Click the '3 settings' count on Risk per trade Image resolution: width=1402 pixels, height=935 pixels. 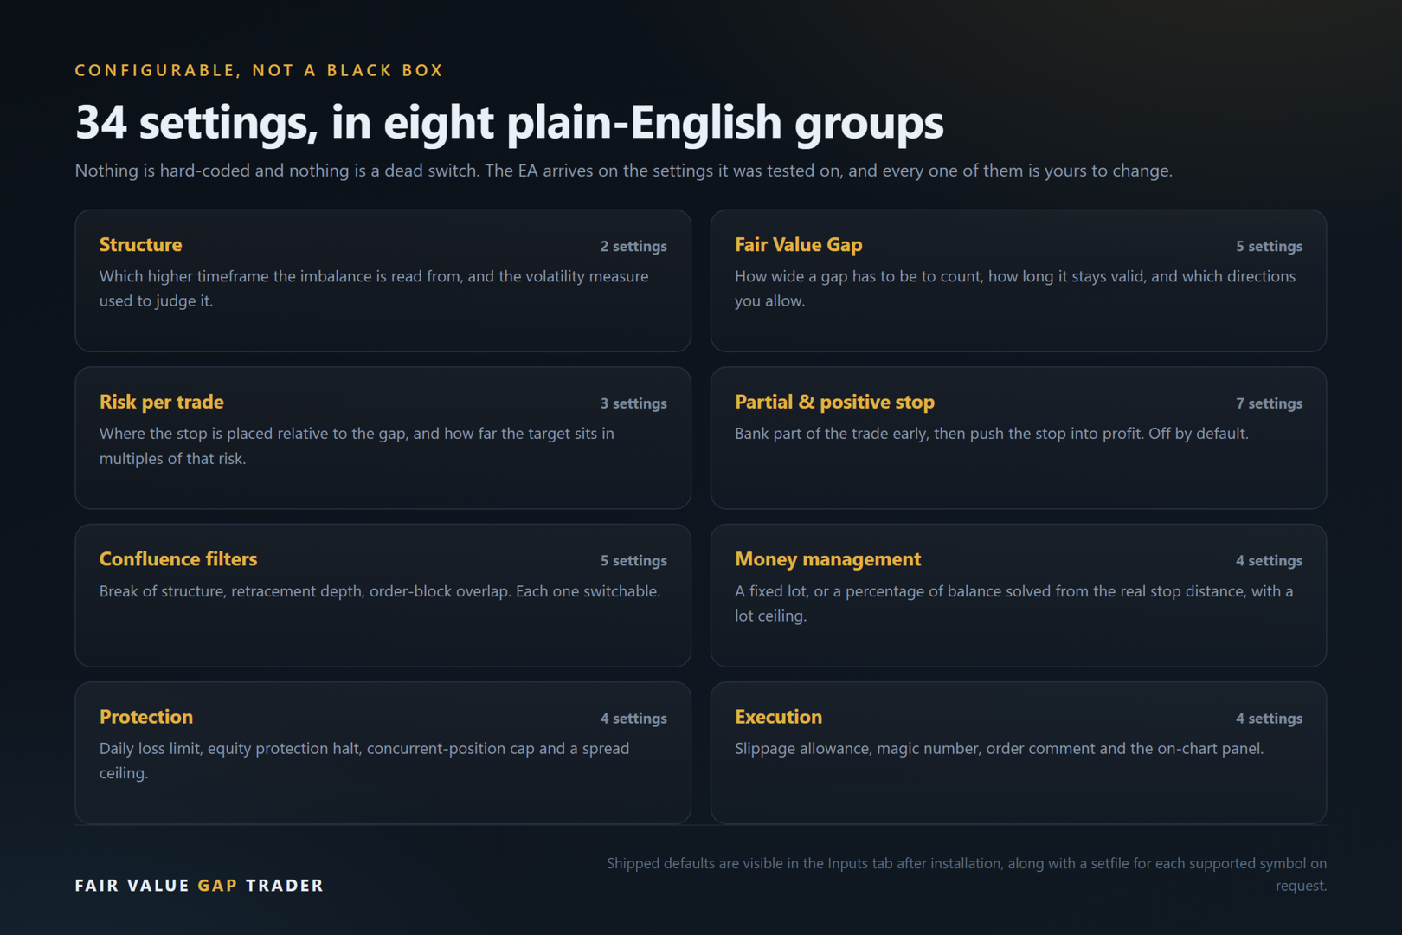pyautogui.click(x=633, y=403)
